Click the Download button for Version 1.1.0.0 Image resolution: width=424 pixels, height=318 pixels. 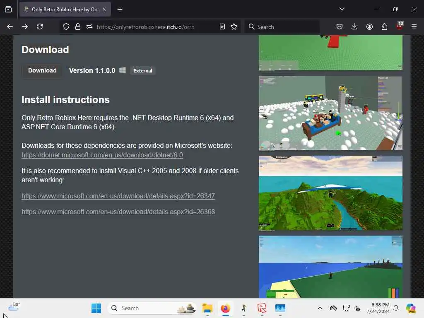[x=42, y=70]
